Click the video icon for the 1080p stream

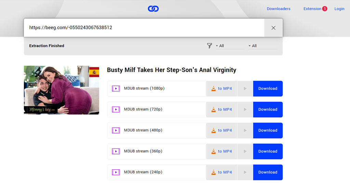tap(116, 88)
